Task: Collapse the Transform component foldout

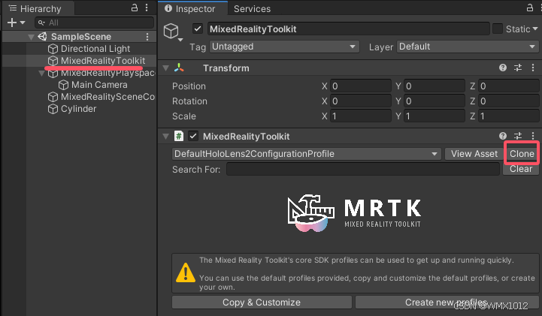Action: click(x=166, y=68)
